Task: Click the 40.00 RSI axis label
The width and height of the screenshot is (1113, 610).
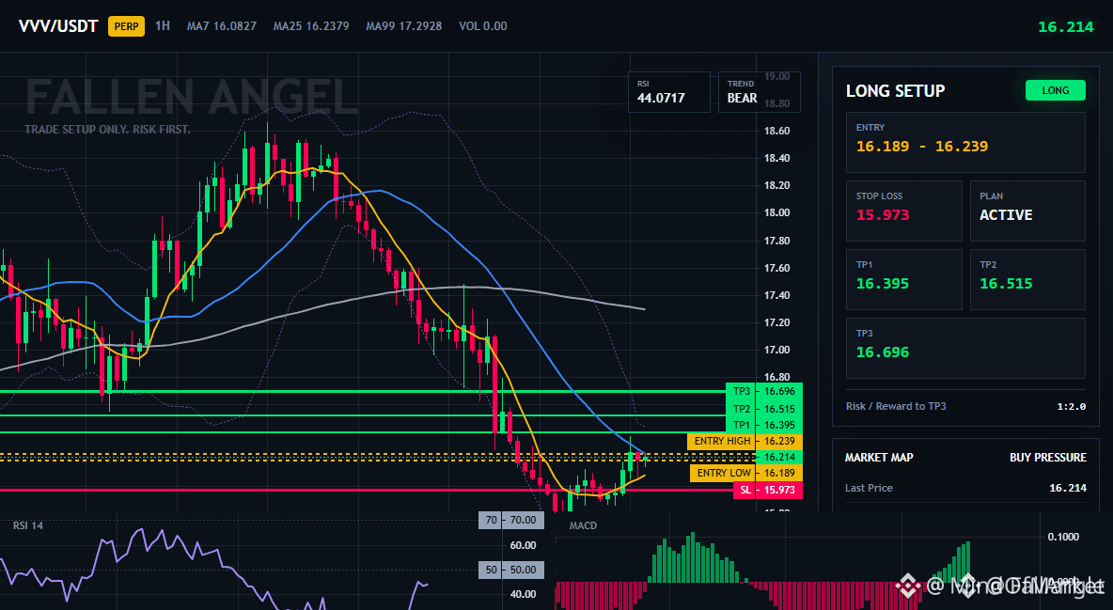Action: tap(524, 594)
